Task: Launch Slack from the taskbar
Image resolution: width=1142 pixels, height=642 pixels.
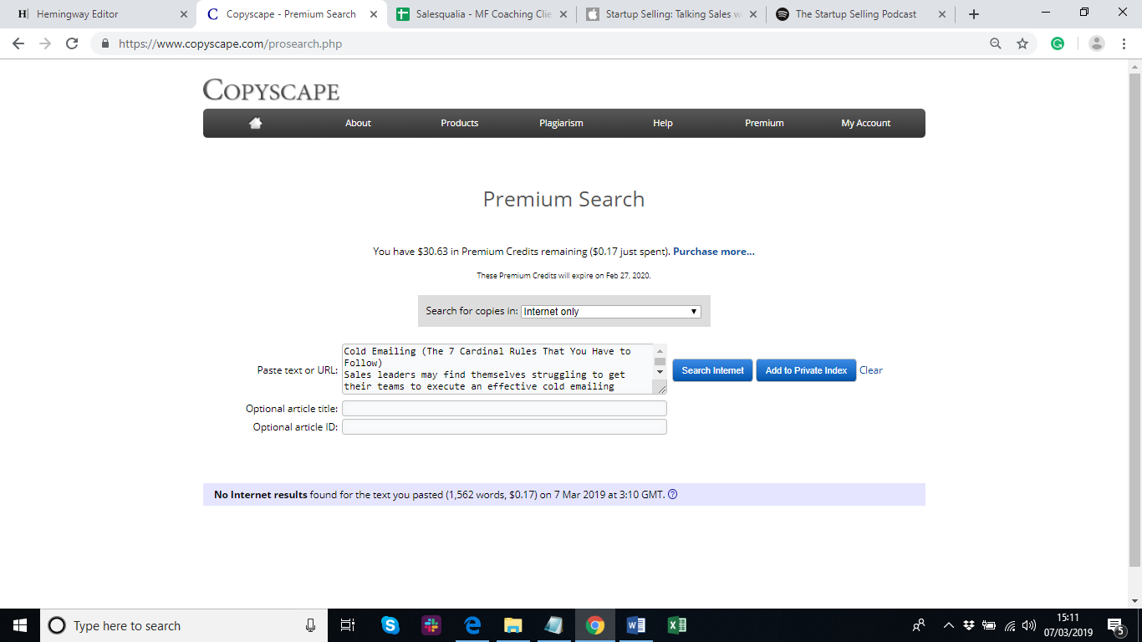Action: [431, 625]
